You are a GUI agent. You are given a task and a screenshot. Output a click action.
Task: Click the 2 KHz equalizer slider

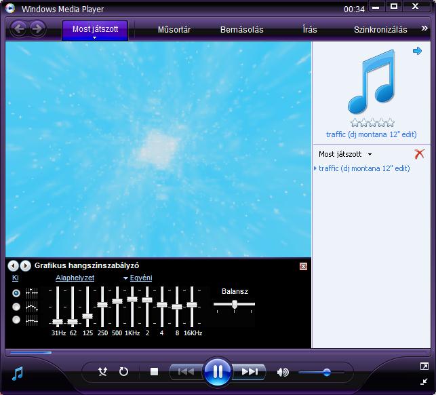point(147,300)
